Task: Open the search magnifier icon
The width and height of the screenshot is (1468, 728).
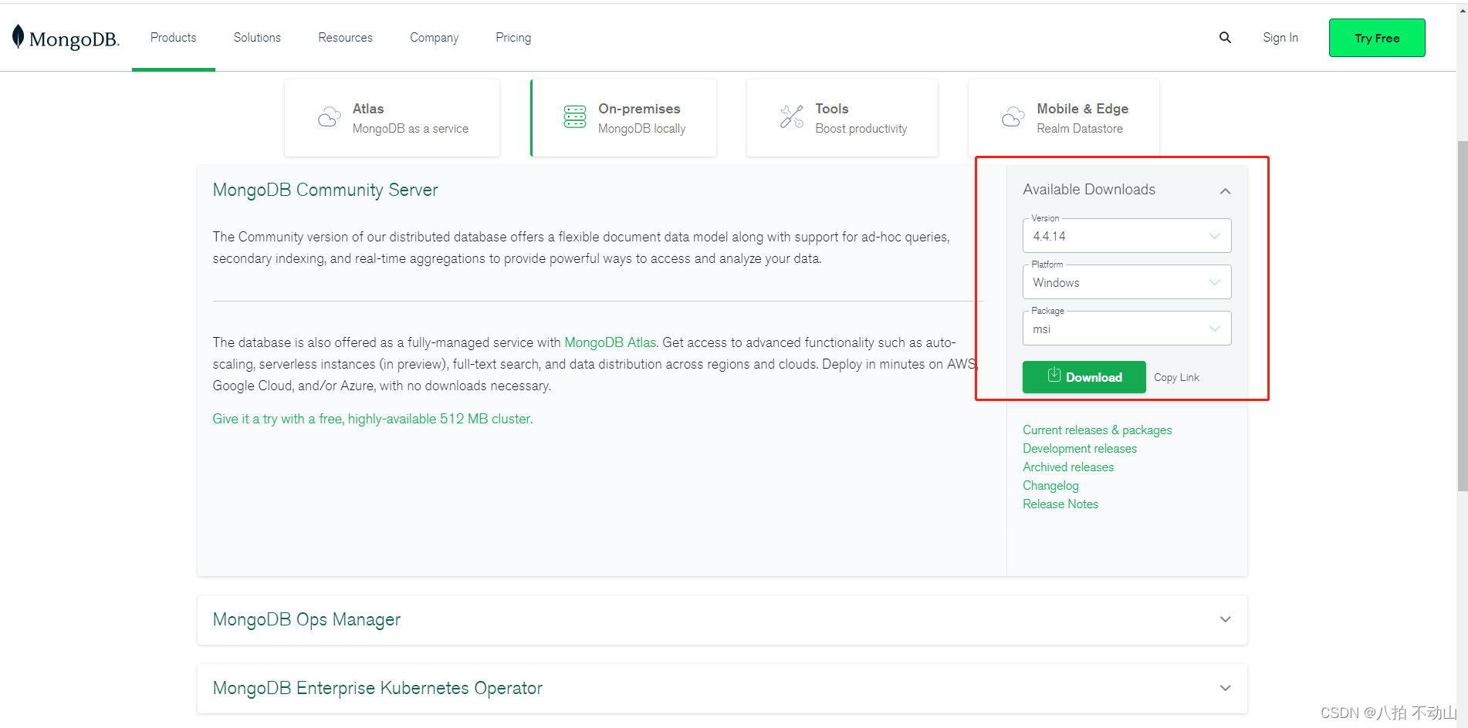Action: (1225, 38)
